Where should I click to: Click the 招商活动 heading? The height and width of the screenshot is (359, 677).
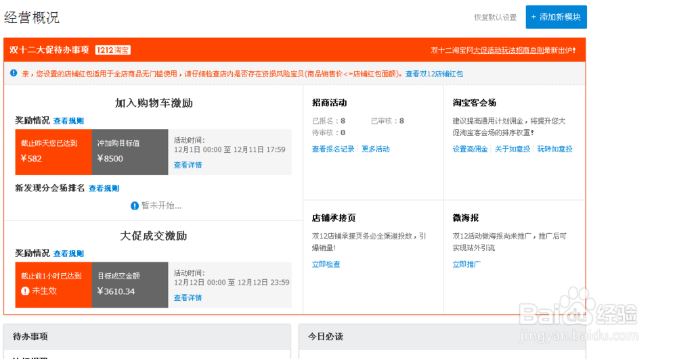click(330, 103)
